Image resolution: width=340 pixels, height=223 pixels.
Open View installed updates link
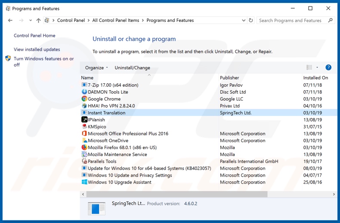37,49
